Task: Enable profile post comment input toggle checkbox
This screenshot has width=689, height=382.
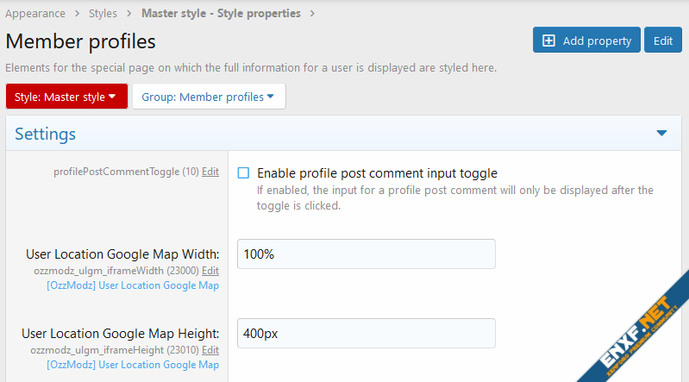Action: (x=243, y=172)
